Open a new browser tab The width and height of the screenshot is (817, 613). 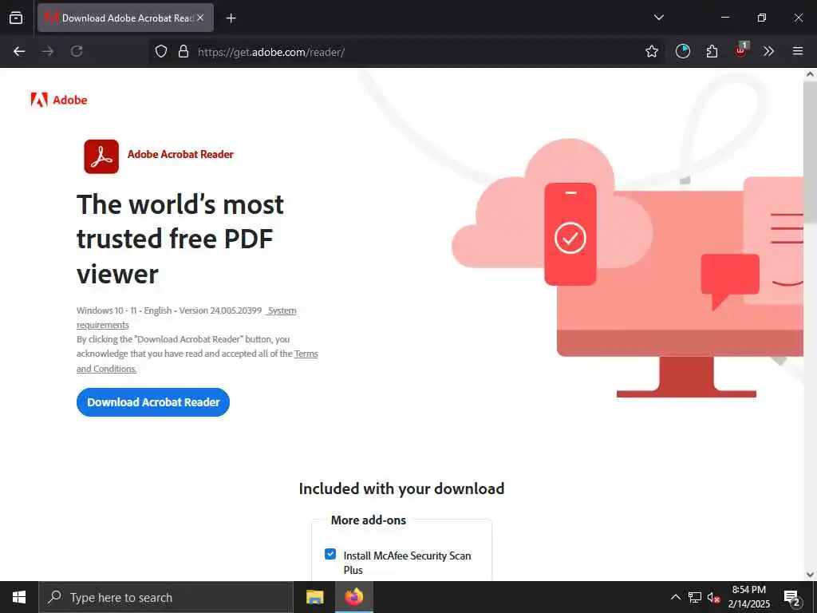coord(231,18)
